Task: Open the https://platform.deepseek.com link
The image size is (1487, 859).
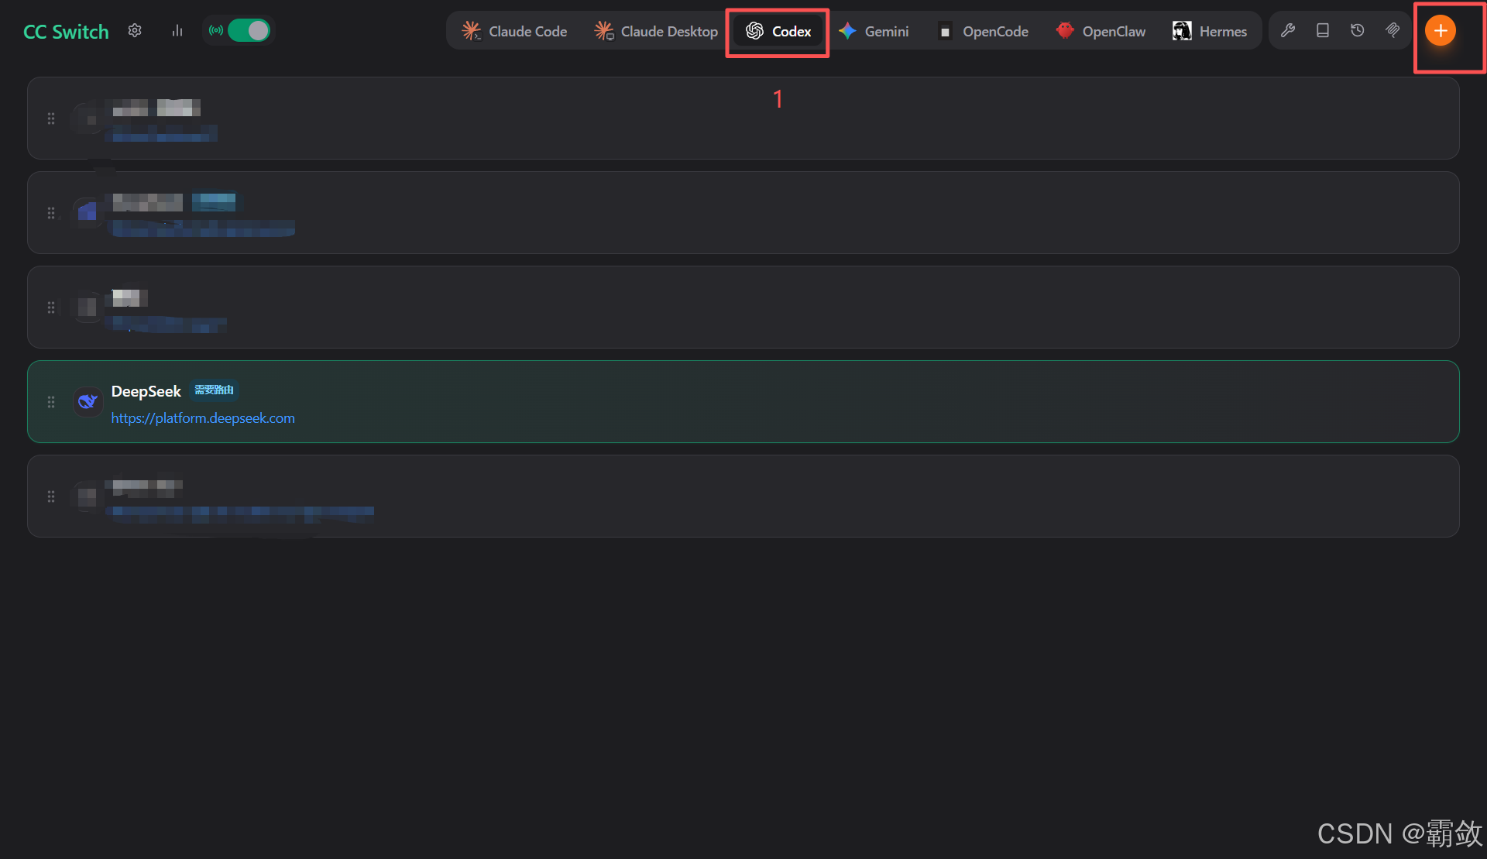Action: click(x=203, y=418)
